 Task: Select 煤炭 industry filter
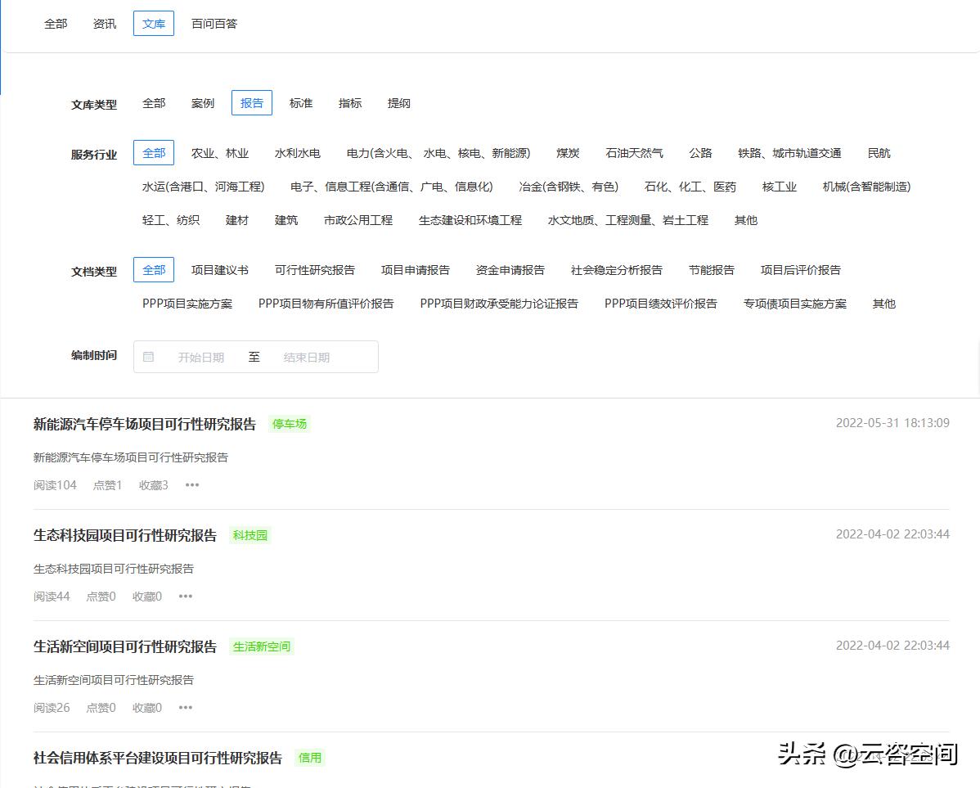tap(568, 152)
